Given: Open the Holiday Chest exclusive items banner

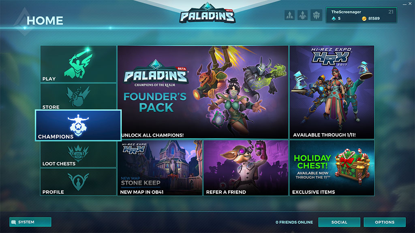Looking at the screenshot, I should (x=332, y=168).
